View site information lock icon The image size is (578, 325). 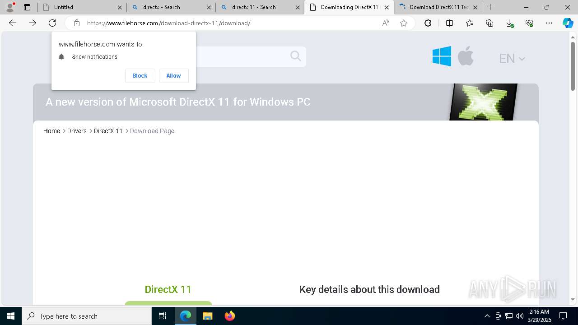[x=77, y=23]
